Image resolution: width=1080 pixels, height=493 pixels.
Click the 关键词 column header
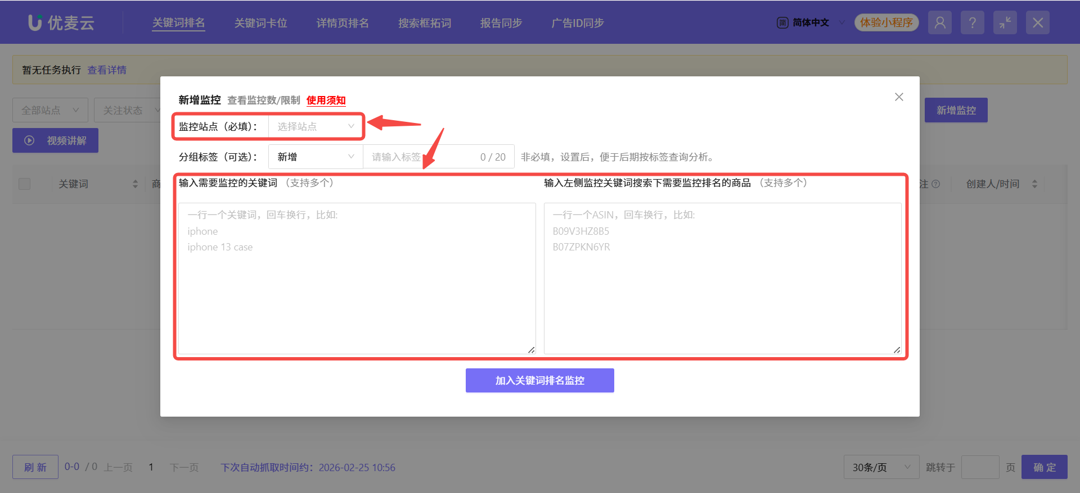74,184
